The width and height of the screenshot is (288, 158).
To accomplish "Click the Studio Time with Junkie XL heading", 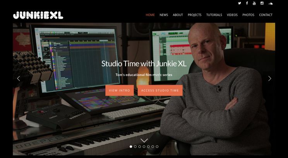I will coord(144,64).
